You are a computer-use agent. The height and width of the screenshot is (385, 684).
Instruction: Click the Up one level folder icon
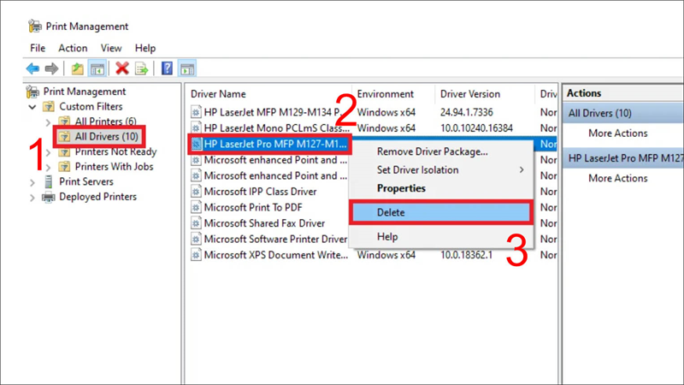tap(78, 68)
